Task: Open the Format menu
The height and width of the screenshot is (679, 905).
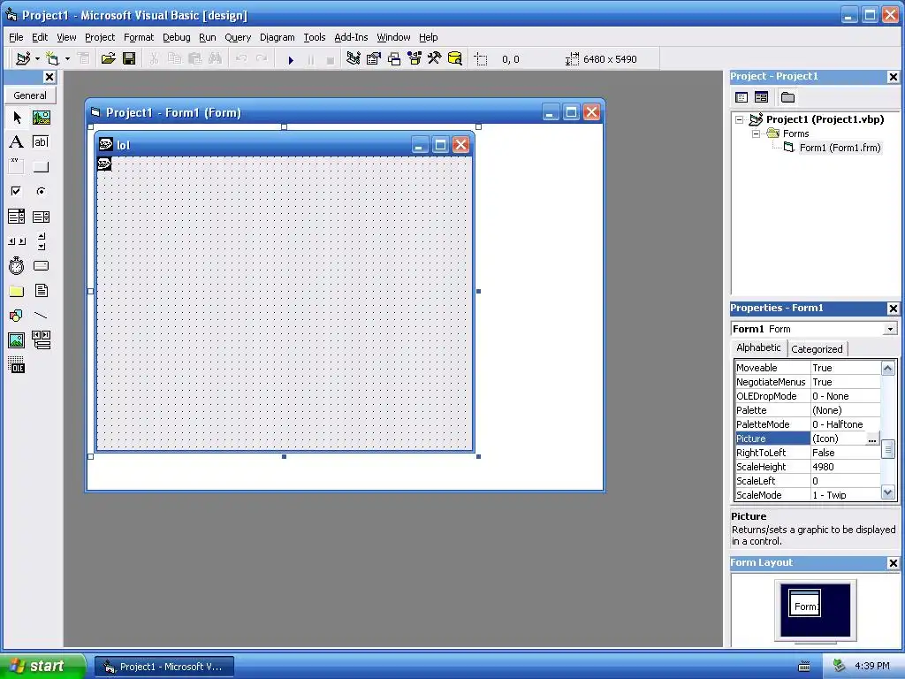Action: (x=139, y=37)
